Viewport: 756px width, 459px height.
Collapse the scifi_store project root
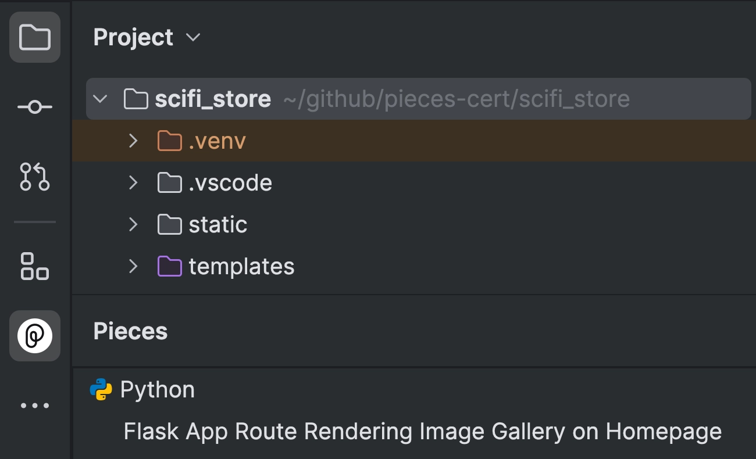pos(100,99)
